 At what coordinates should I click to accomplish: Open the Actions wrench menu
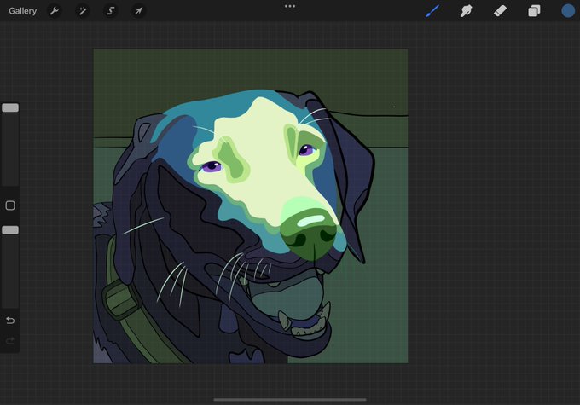pos(55,11)
